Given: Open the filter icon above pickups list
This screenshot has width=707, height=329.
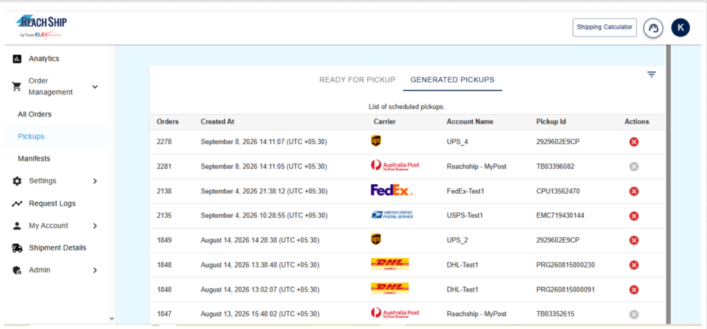Looking at the screenshot, I should [x=651, y=74].
